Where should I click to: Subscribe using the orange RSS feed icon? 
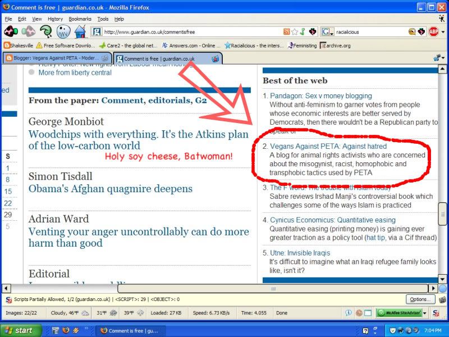[286, 32]
